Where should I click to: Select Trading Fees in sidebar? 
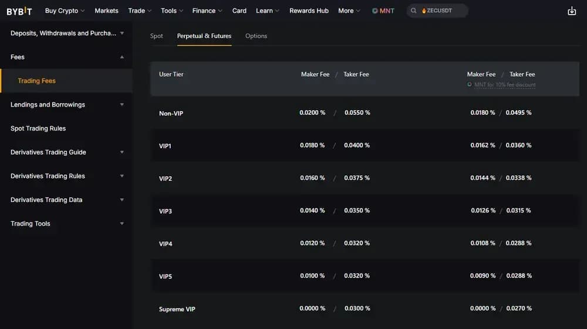(x=66, y=81)
